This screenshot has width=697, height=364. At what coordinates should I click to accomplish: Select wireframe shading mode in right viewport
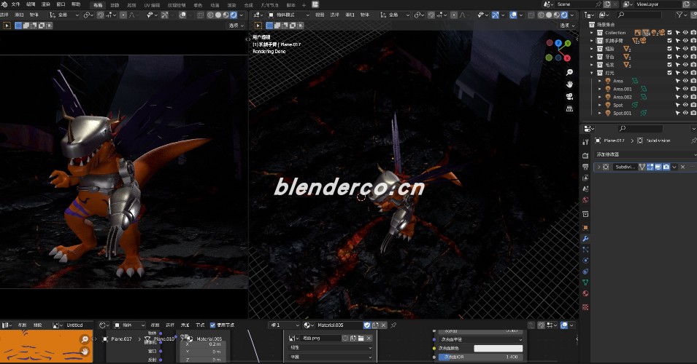click(x=541, y=15)
